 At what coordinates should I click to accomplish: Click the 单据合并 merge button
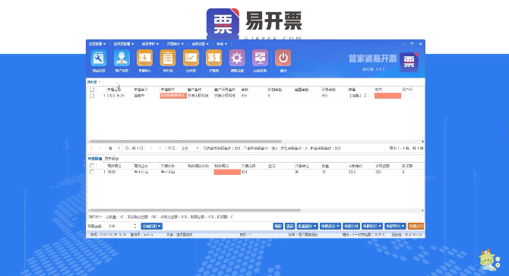[x=351, y=226]
